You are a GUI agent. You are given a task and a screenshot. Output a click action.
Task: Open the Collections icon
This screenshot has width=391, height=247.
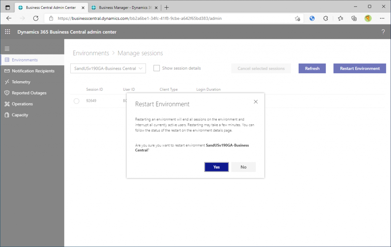pyautogui.click(x=354, y=18)
